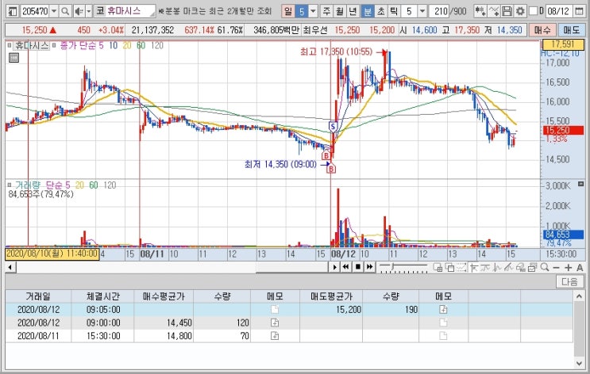This screenshot has width=590, height=374.
Task: Toggle the 휴마시스 price legend checkbox
Action: click(x=10, y=45)
